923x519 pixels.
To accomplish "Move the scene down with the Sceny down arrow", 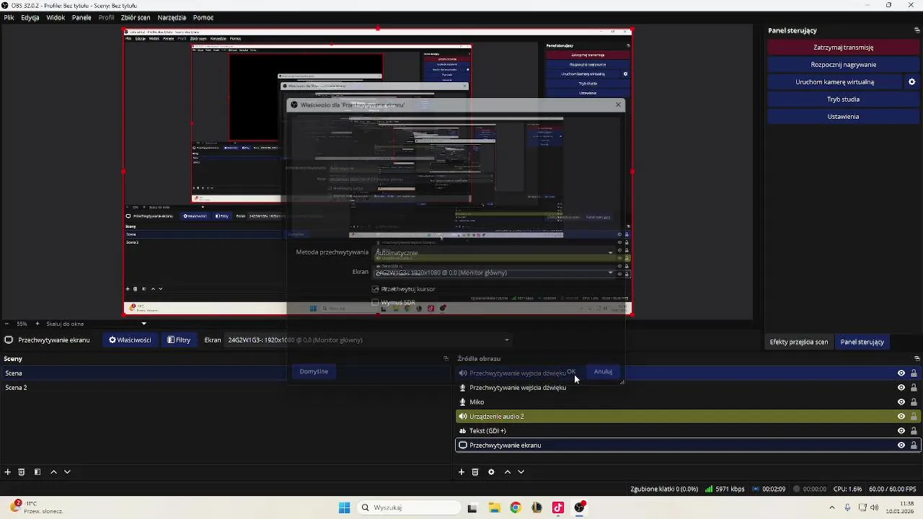I will [67, 472].
